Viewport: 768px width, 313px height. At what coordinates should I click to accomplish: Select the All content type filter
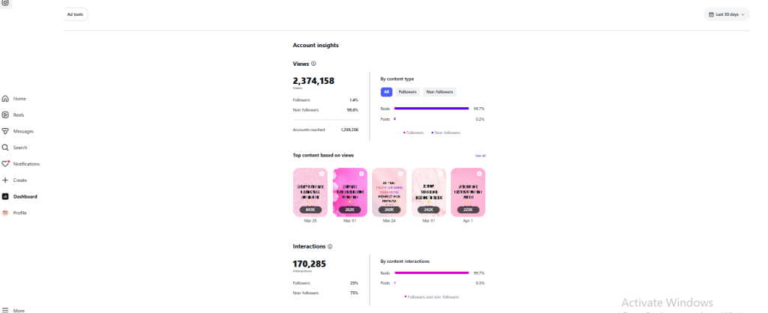(386, 92)
